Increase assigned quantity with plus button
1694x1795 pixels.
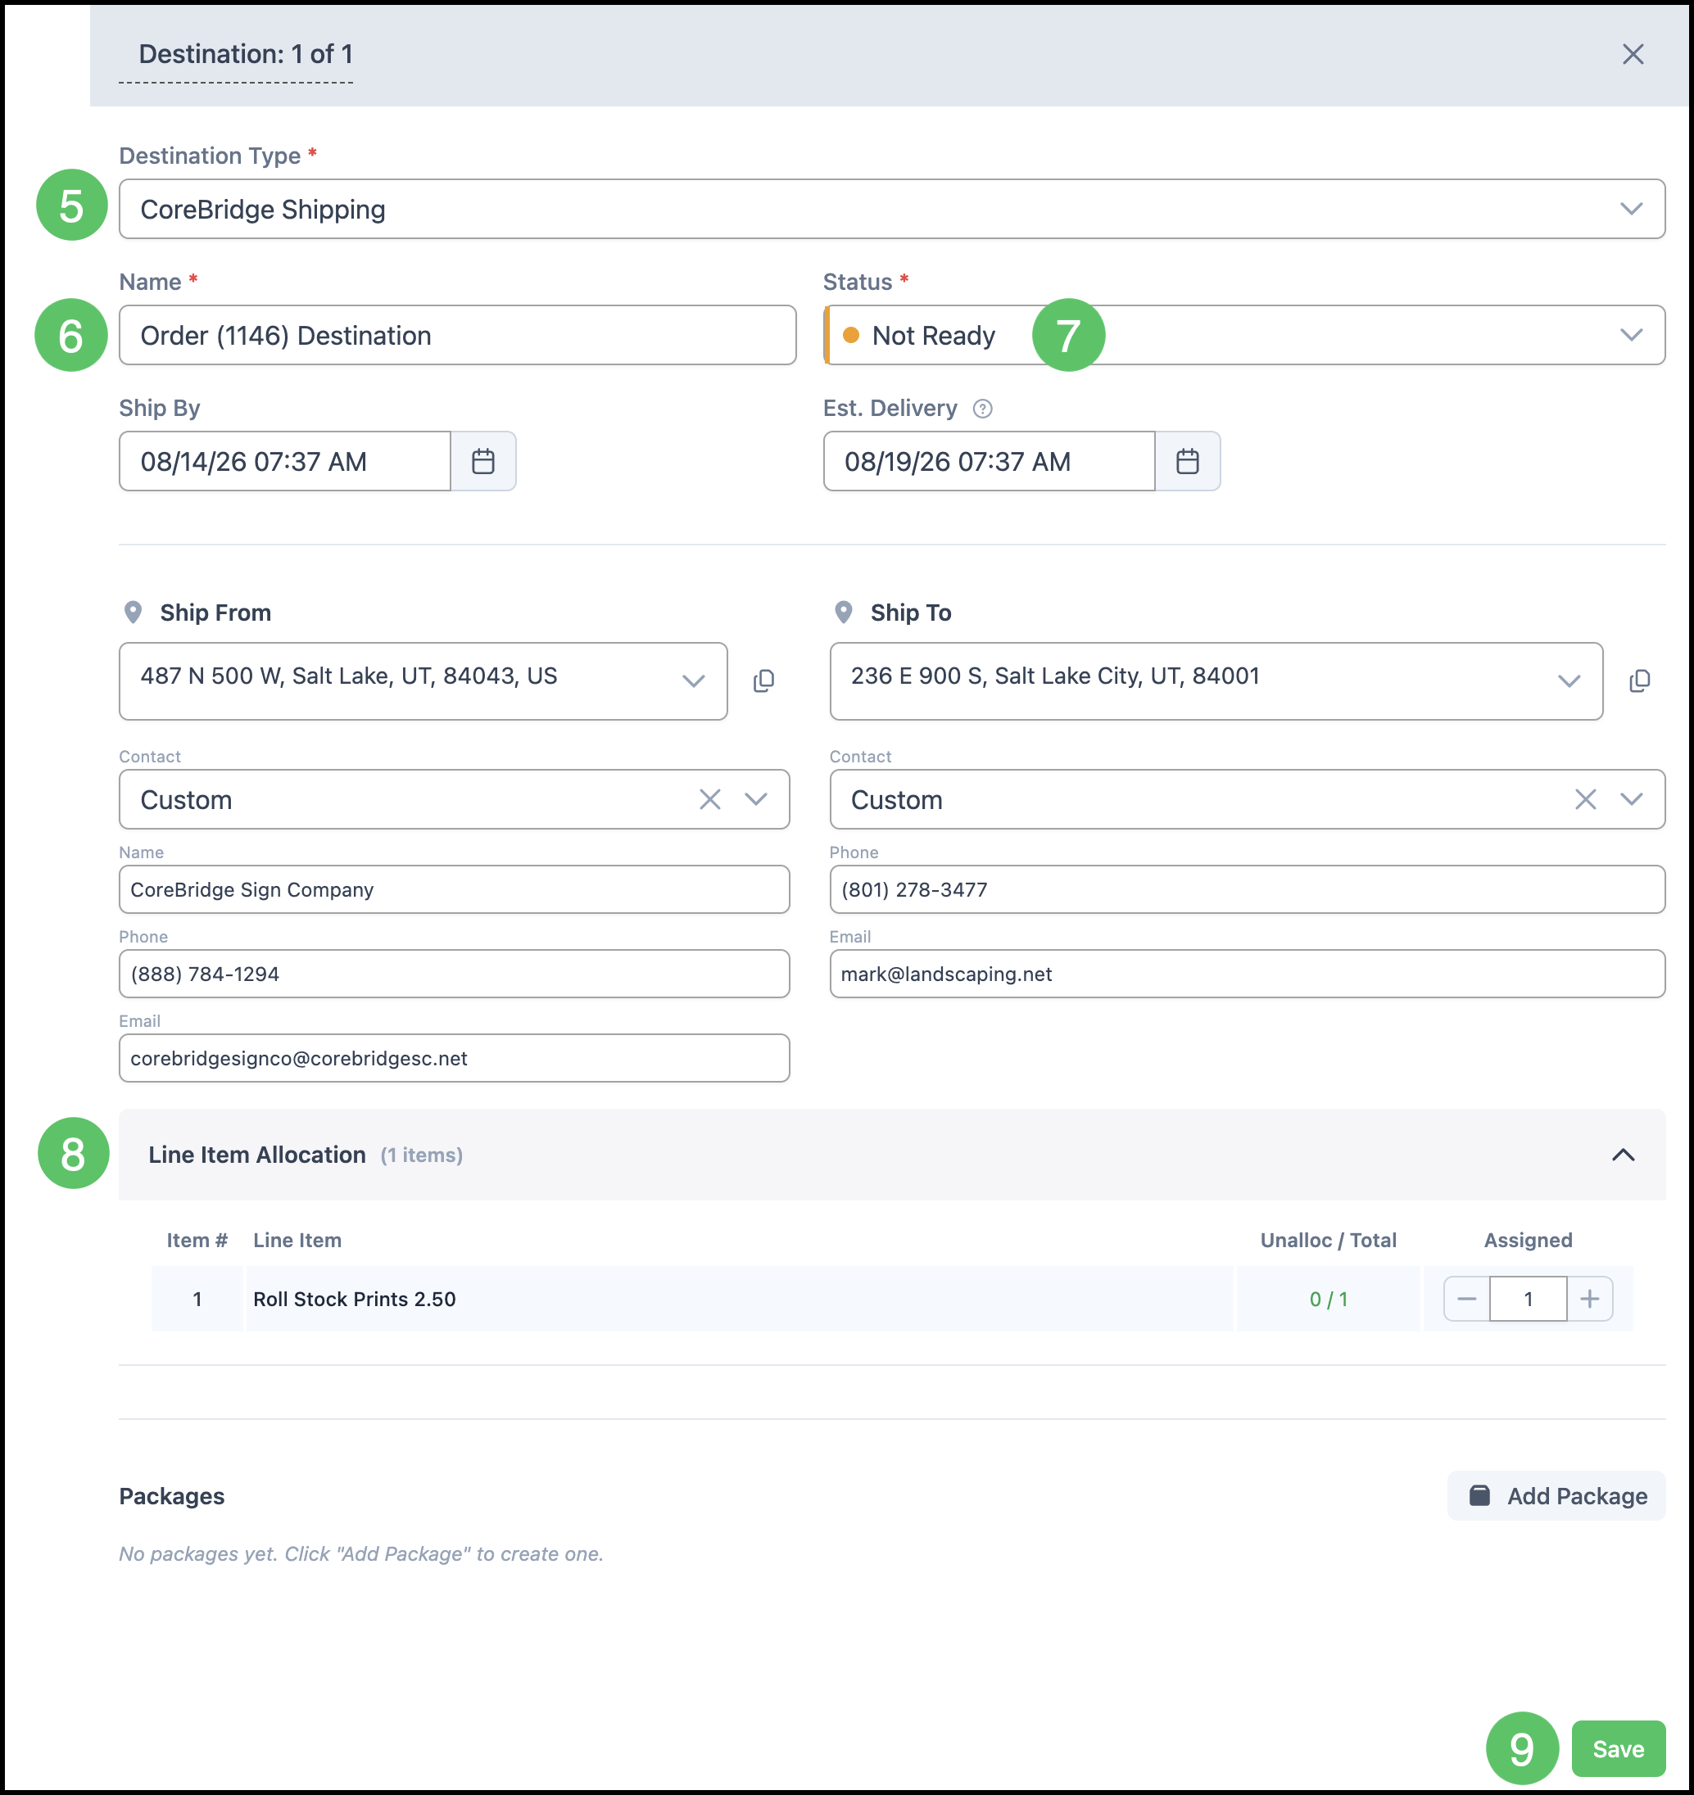[1590, 1299]
